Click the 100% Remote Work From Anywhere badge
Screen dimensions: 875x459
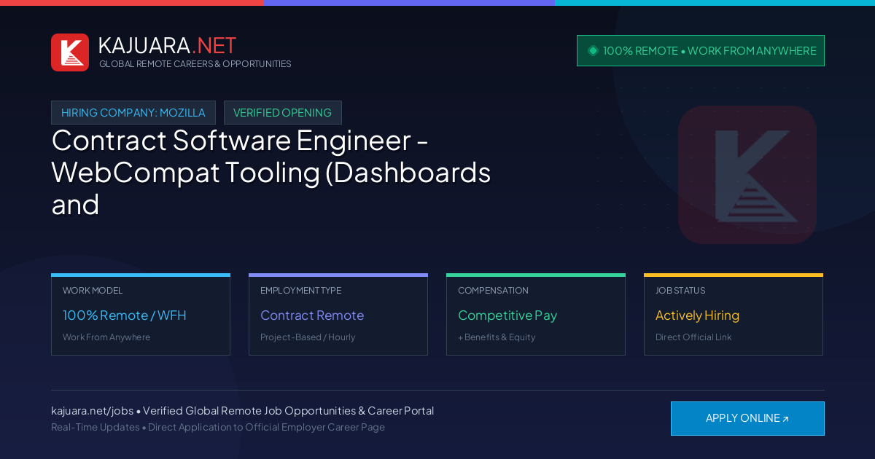pyautogui.click(x=701, y=51)
